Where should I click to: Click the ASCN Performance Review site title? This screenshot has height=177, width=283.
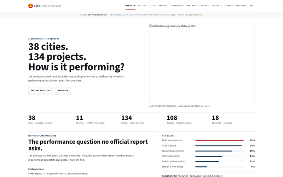[x=48, y=6]
